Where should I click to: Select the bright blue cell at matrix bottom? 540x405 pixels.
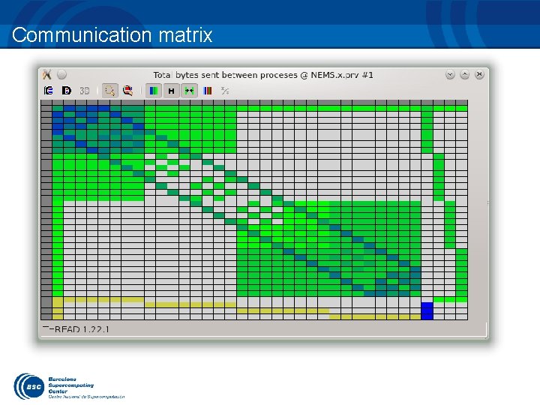[x=427, y=311]
